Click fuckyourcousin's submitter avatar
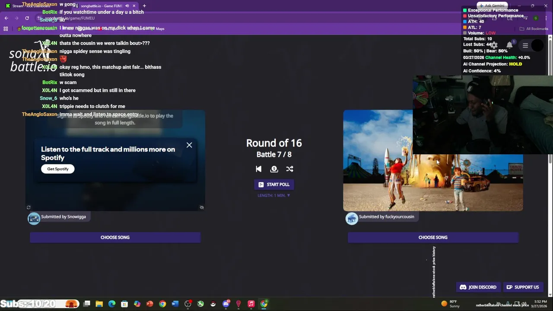This screenshot has height=311, width=553. (352, 219)
